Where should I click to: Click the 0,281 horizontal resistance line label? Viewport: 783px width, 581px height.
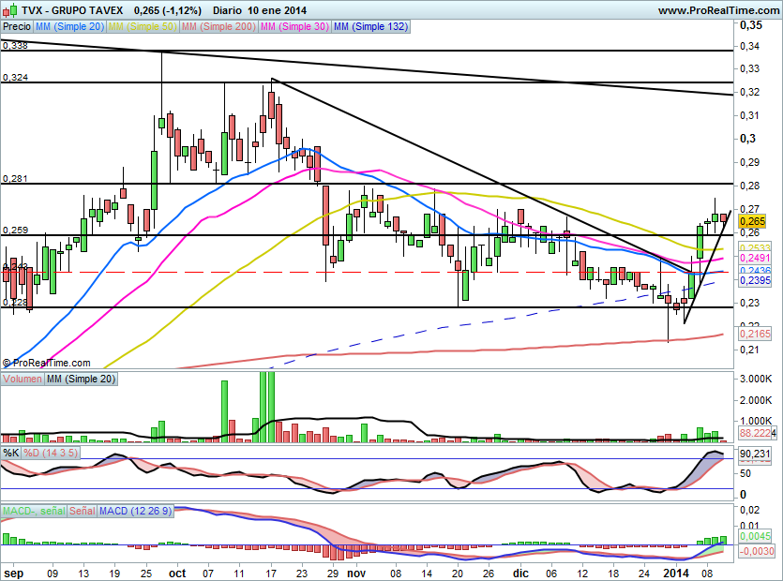[x=14, y=178]
